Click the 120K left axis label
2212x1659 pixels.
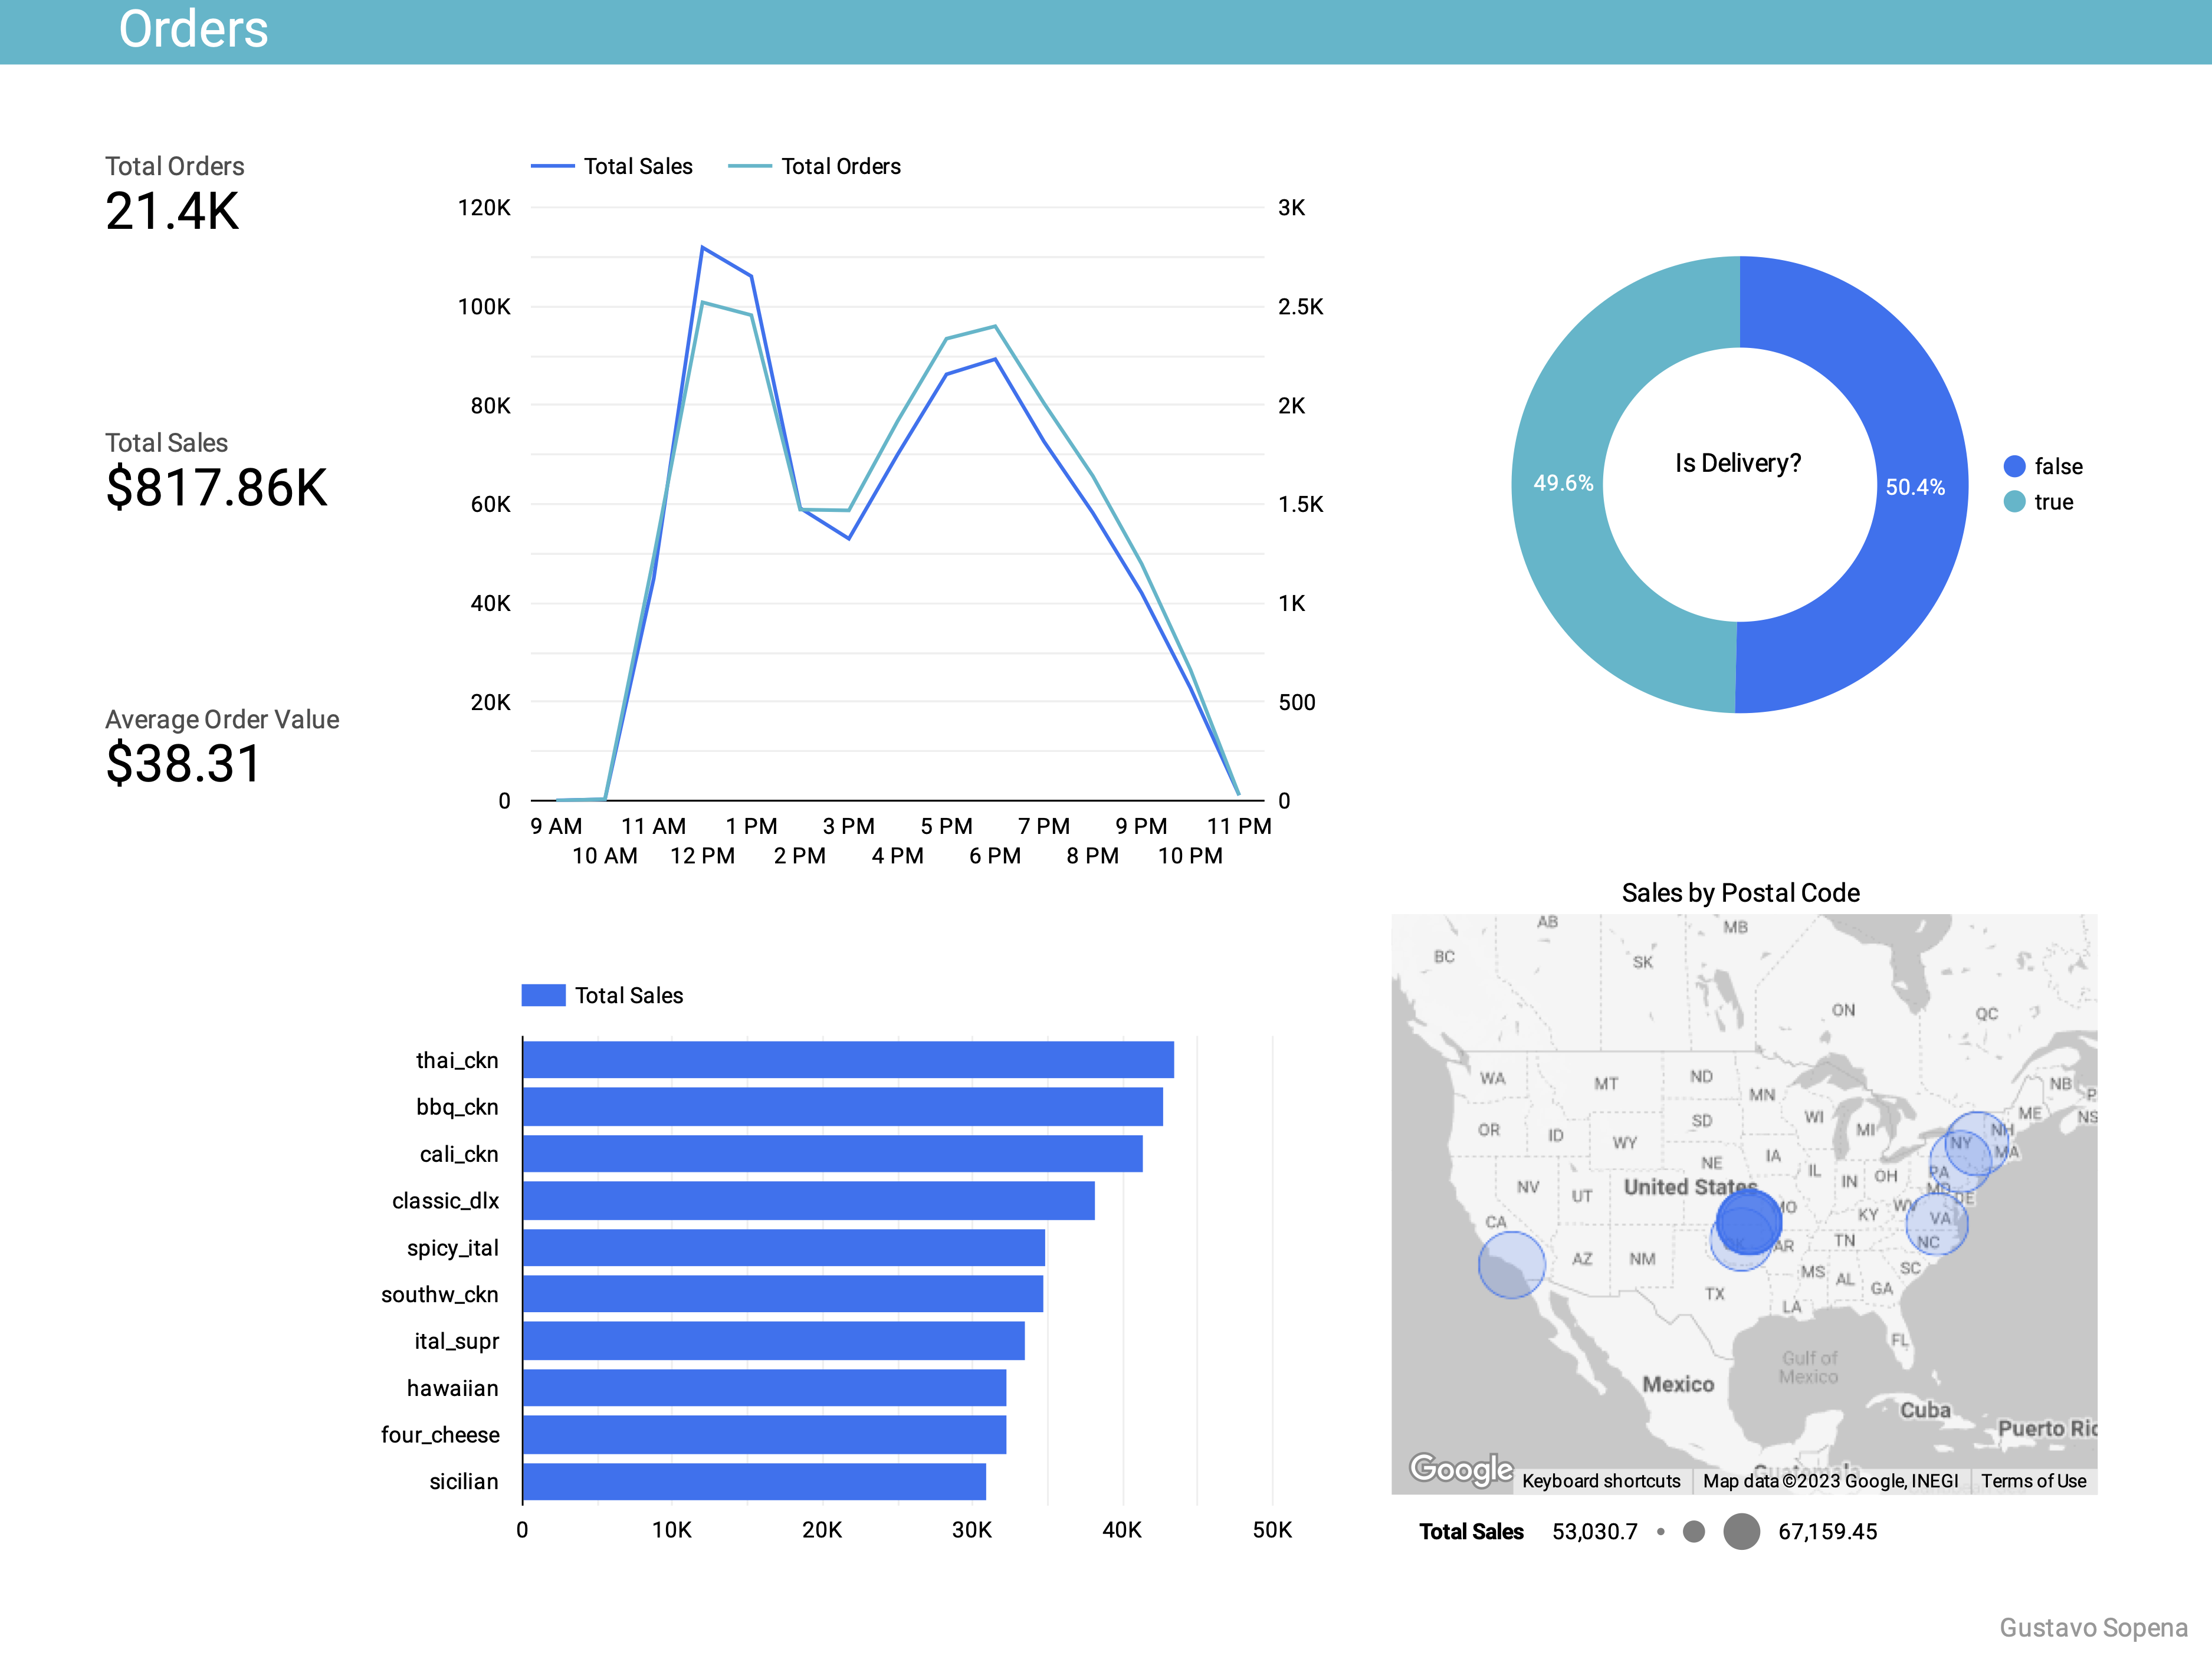[x=484, y=208]
